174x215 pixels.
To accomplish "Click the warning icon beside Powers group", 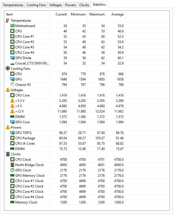I will (8, 127).
